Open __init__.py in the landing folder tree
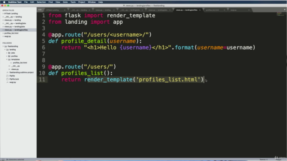The width and height of the screenshot is (287, 161). tap(16, 66)
